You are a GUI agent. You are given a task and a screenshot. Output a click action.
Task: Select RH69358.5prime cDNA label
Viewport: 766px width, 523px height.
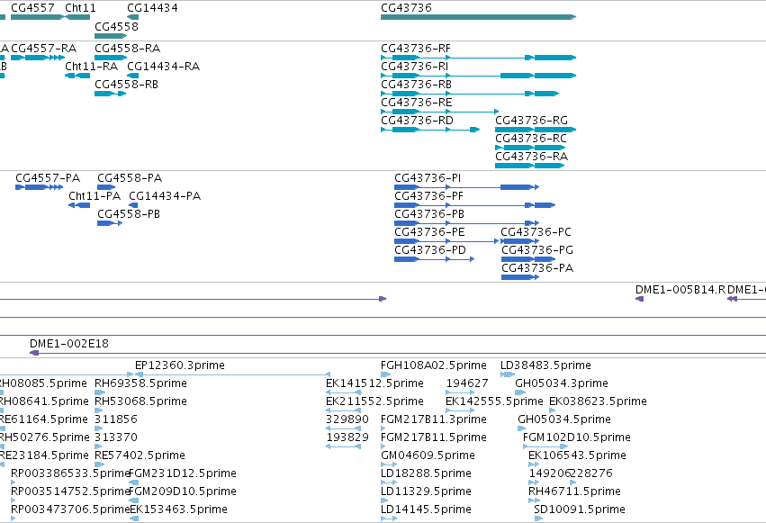click(140, 383)
